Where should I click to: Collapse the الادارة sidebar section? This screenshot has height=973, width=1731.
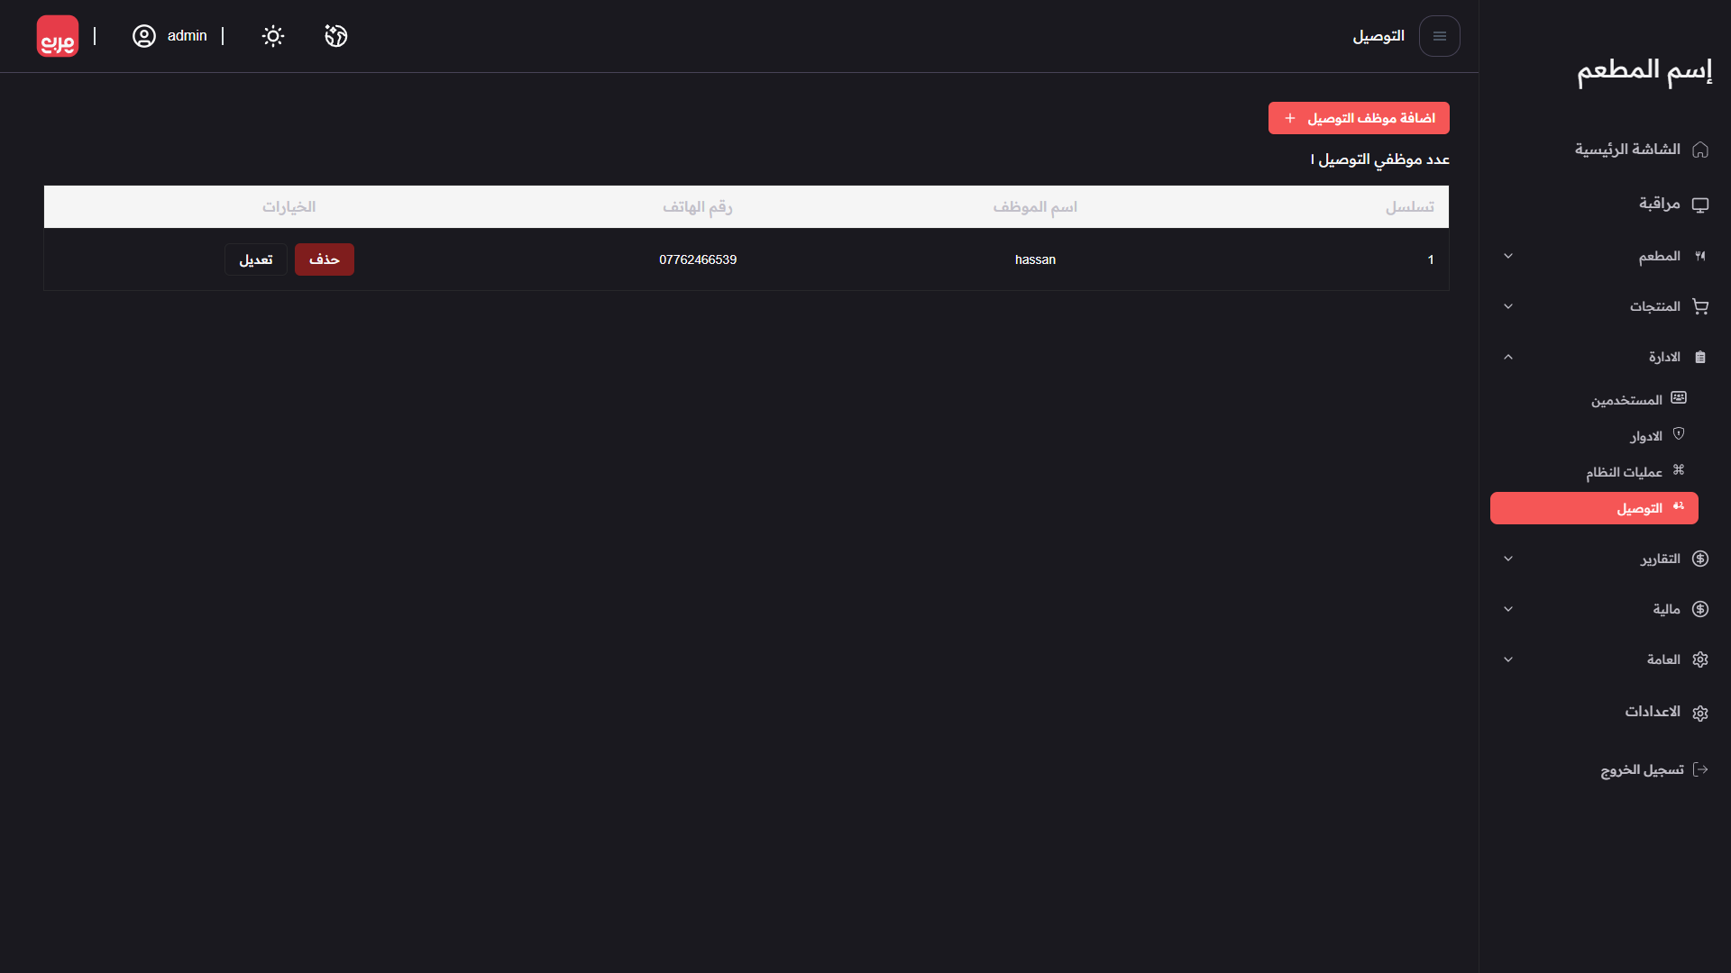click(1508, 358)
